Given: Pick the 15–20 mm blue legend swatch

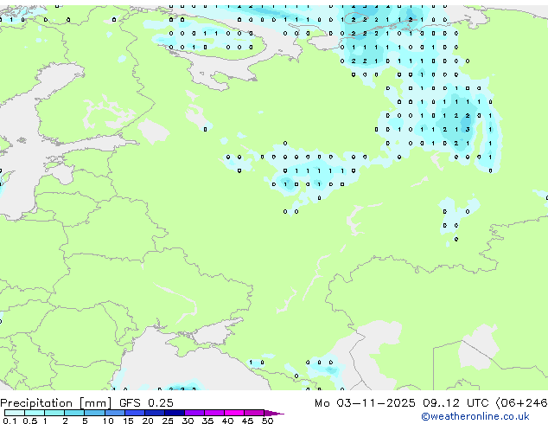Looking at the screenshot, I should (x=134, y=413).
